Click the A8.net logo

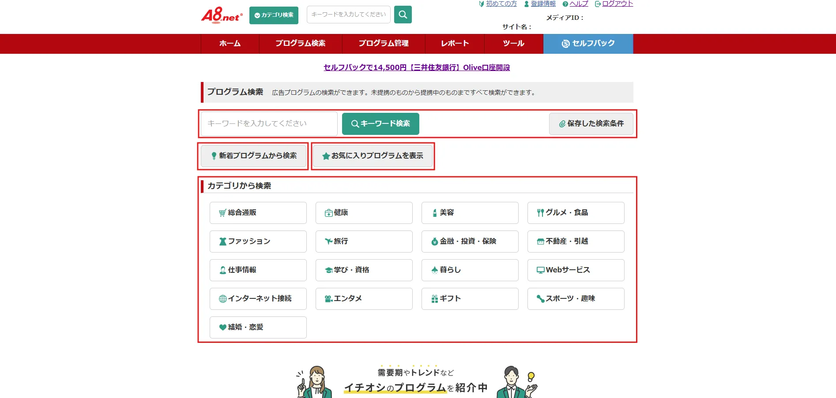(x=222, y=15)
